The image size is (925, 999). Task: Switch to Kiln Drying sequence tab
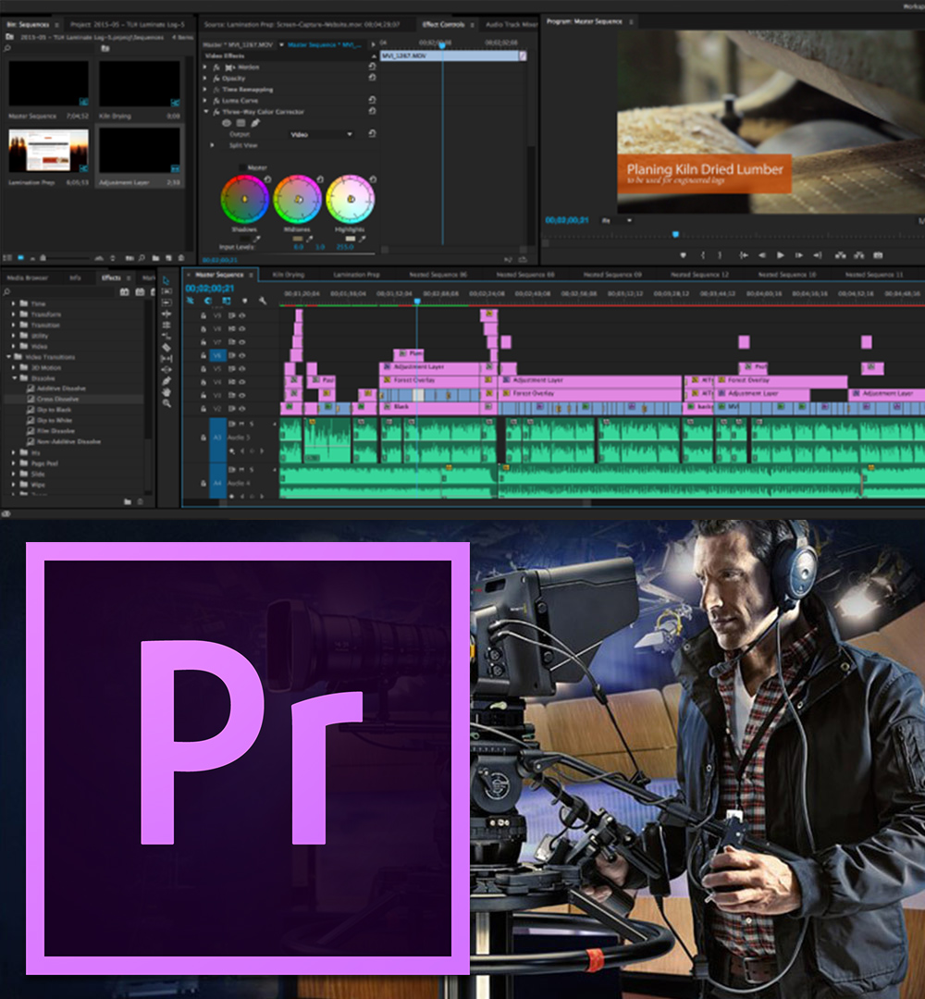pyautogui.click(x=289, y=275)
